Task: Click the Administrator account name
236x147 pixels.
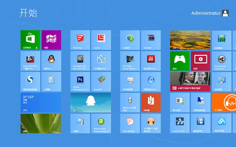Action: pos(206,13)
